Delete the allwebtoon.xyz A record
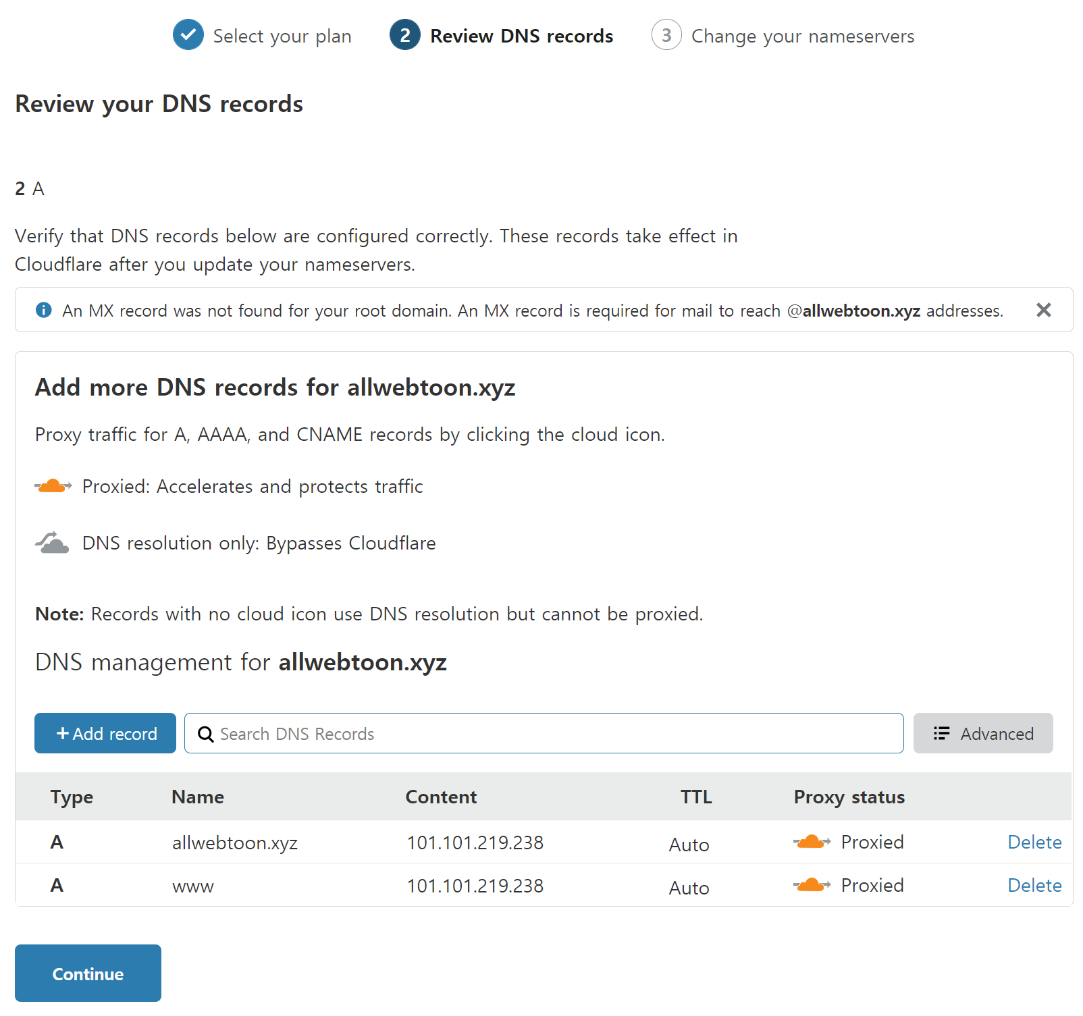 click(1034, 842)
